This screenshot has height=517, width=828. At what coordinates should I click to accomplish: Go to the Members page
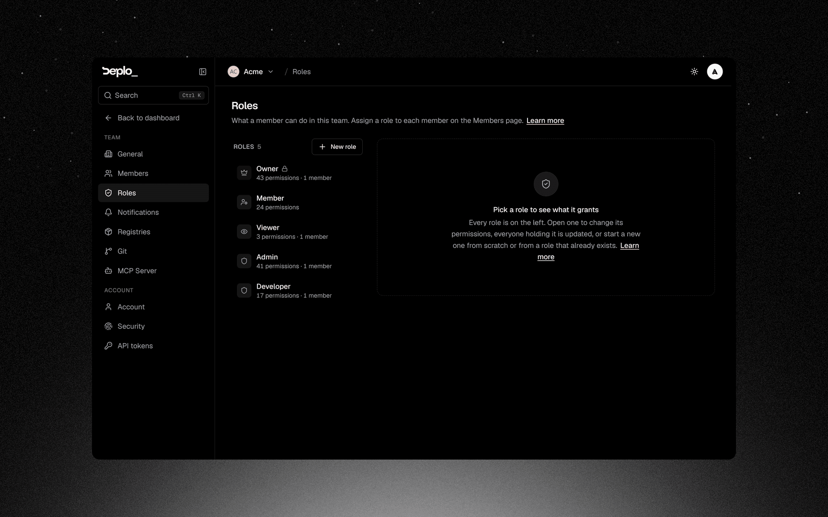pyautogui.click(x=153, y=173)
